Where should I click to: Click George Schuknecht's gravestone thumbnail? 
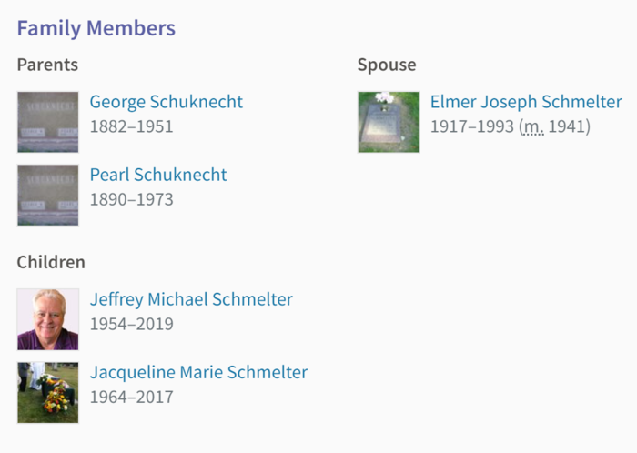(x=48, y=122)
